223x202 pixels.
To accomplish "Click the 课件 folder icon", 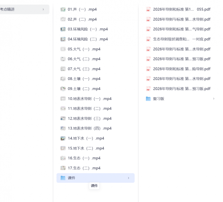I will [63, 178].
